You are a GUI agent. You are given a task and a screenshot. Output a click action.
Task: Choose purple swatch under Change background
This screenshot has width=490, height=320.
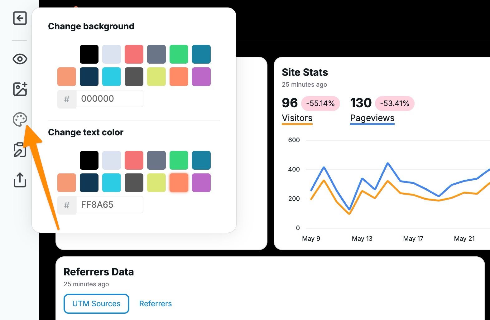click(x=201, y=77)
